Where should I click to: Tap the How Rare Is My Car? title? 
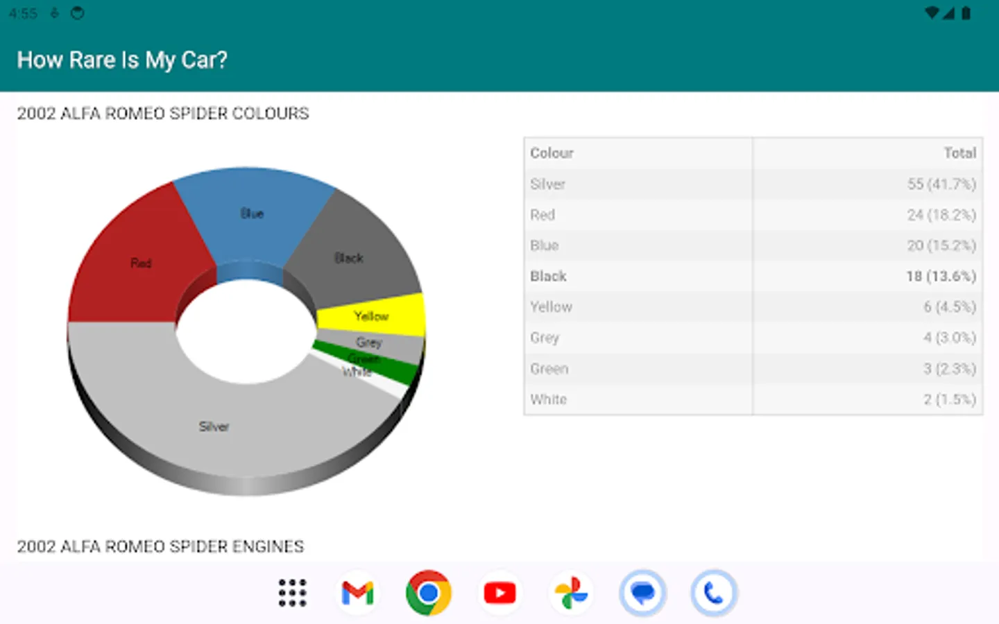(122, 60)
